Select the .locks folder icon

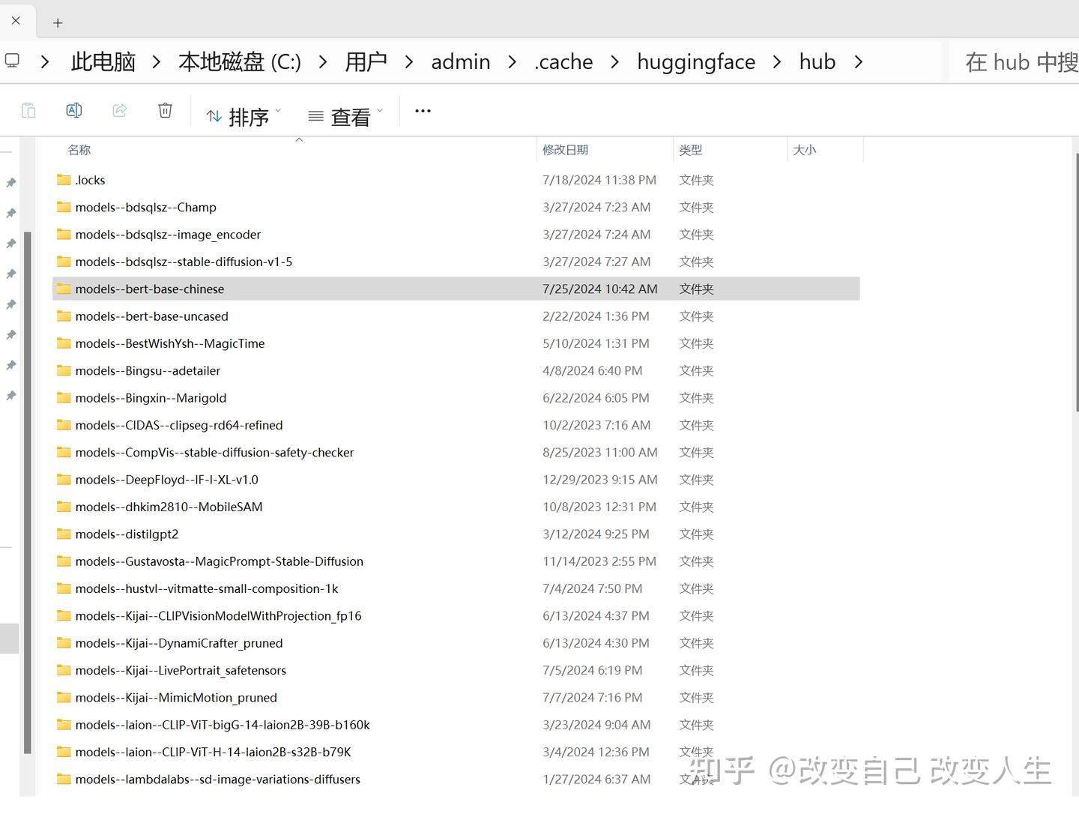click(x=64, y=180)
